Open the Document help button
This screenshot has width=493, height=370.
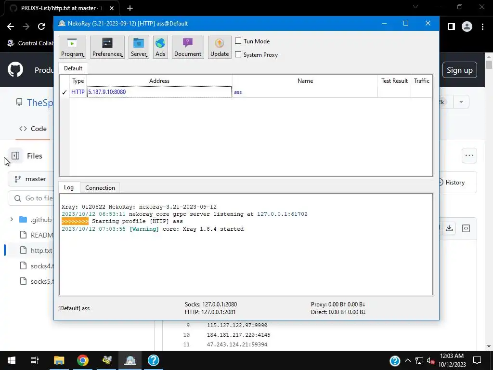[x=188, y=47]
